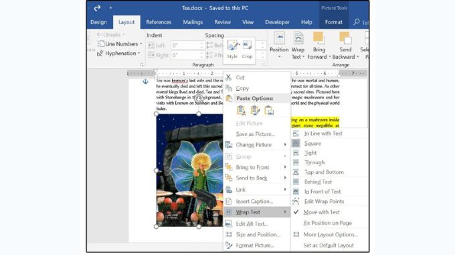Choose Edit Wrap Points in submenu
The width and height of the screenshot is (455, 255).
[329, 201]
